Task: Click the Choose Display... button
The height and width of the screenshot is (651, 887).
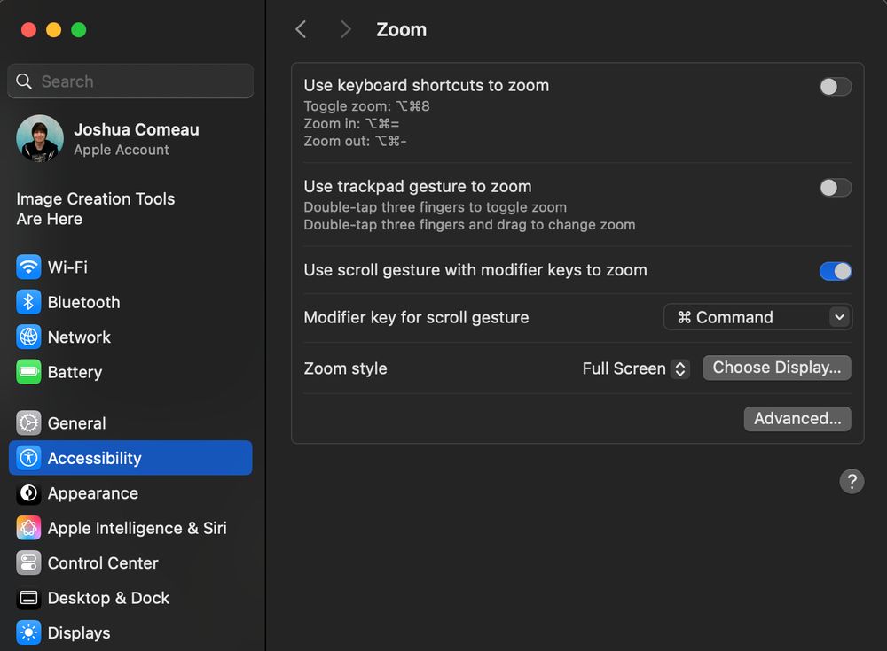Action: click(x=777, y=368)
